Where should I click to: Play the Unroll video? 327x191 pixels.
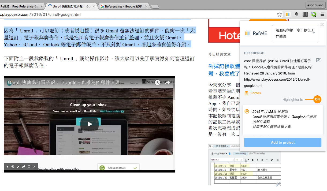[90, 124]
